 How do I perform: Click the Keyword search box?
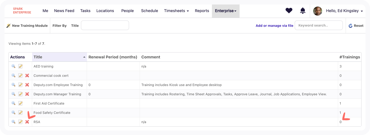tap(319, 25)
